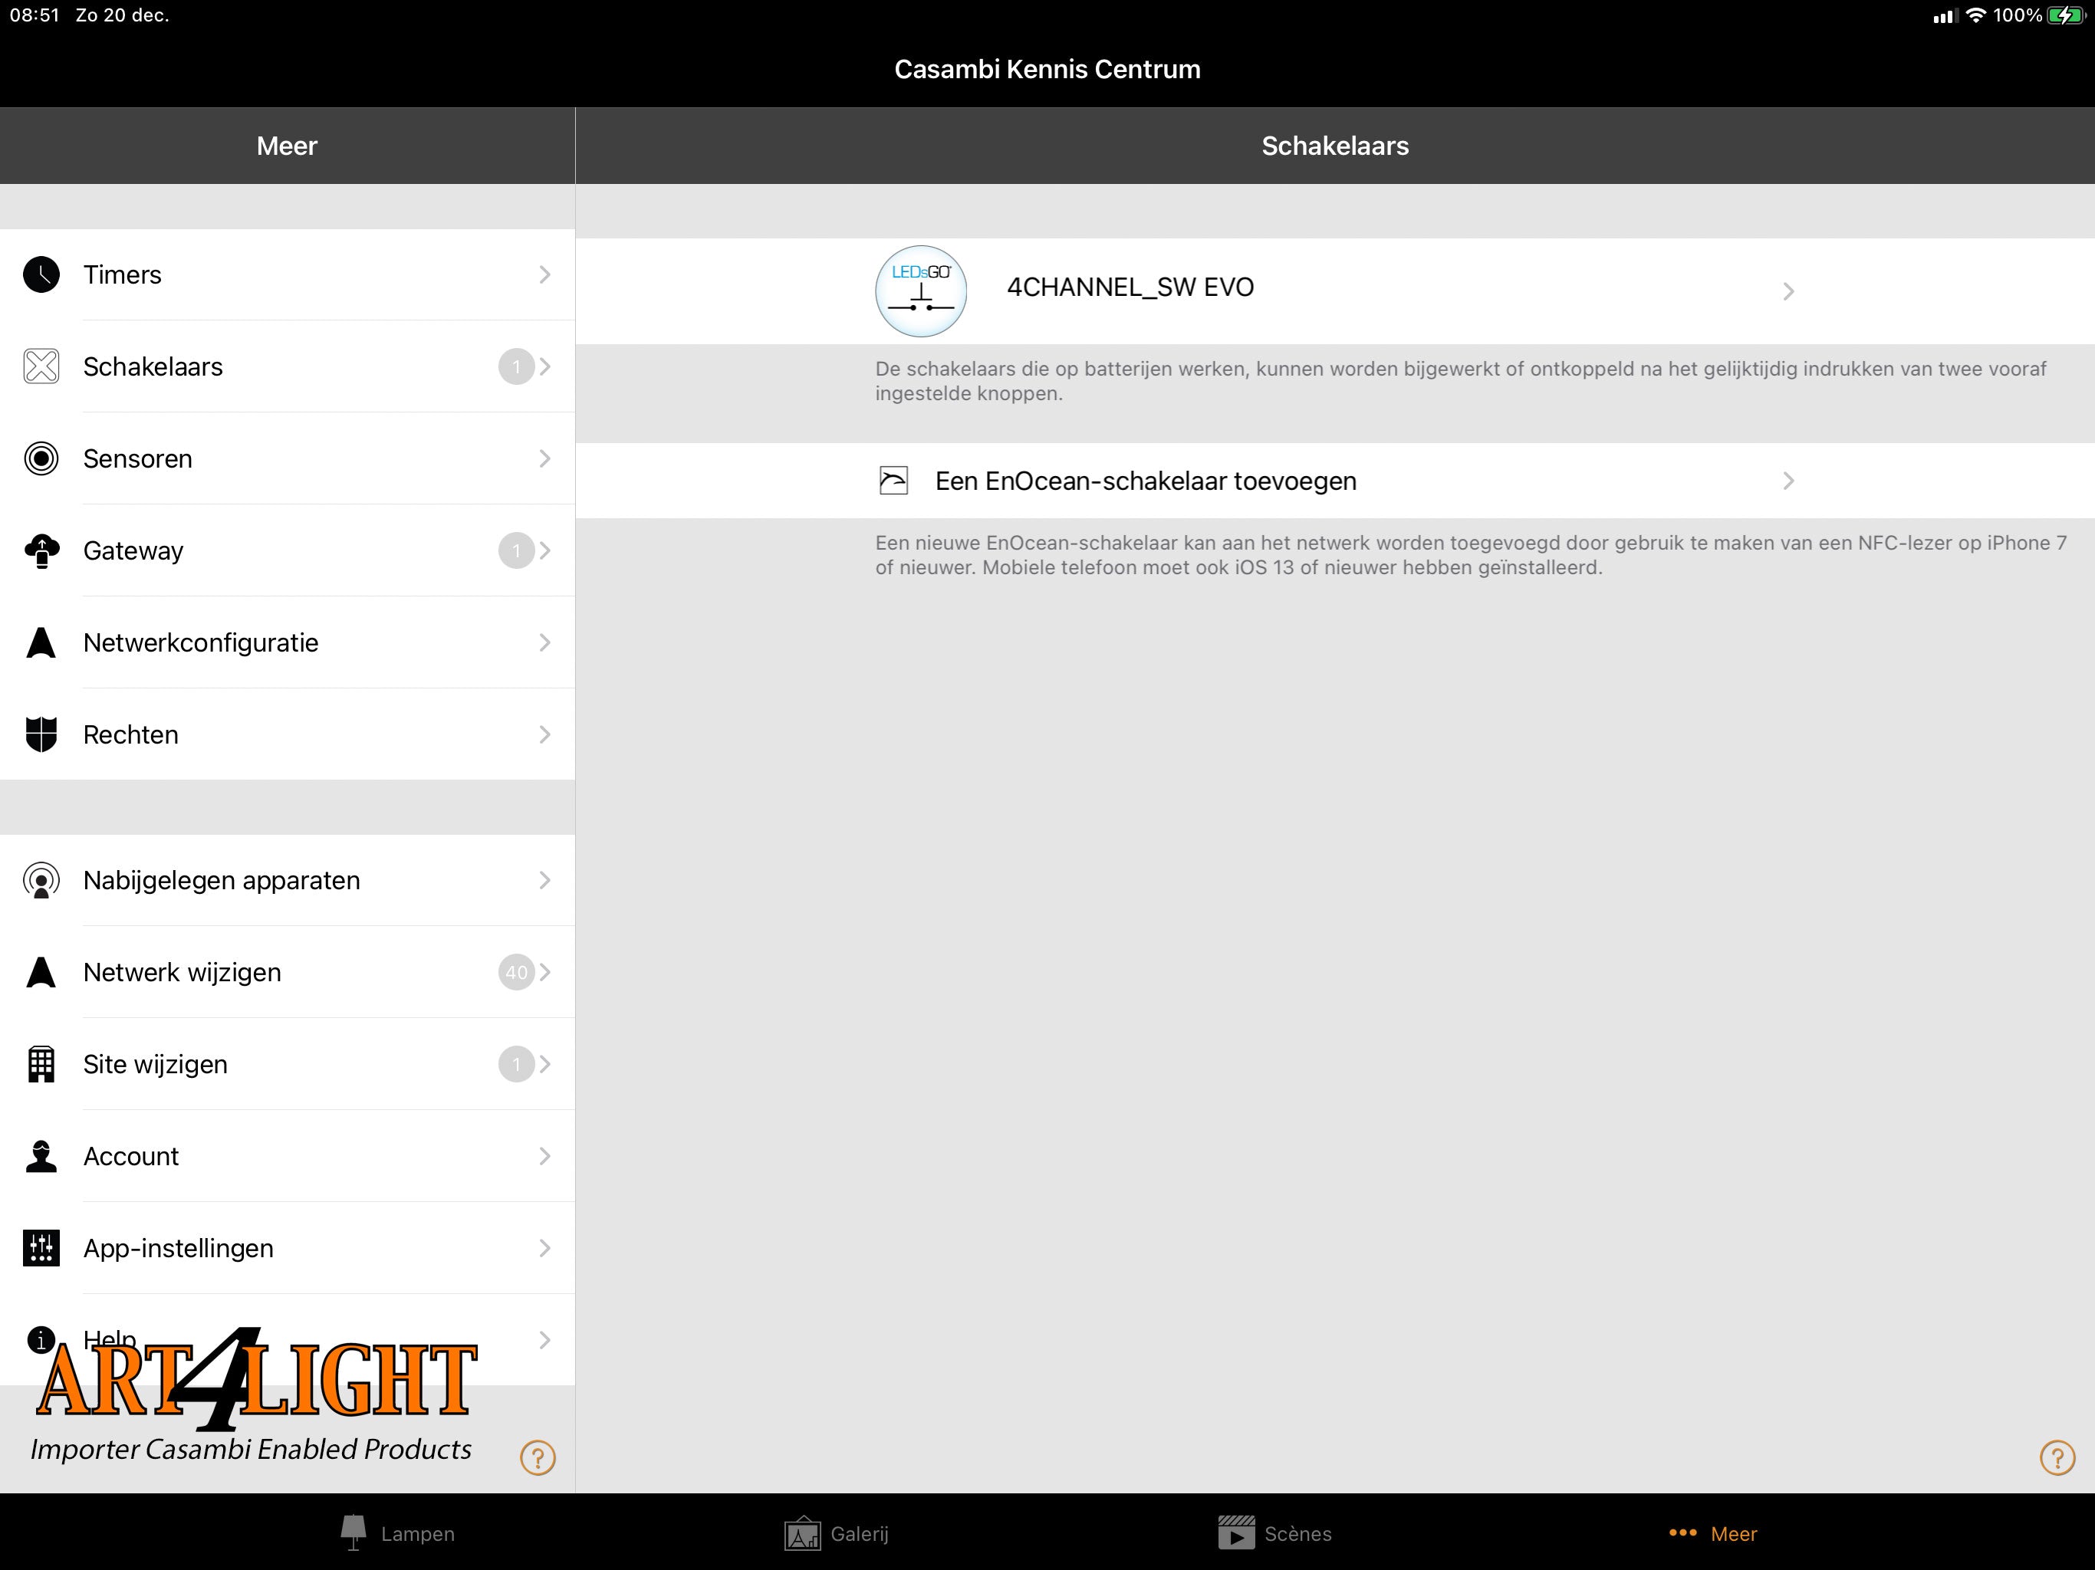The height and width of the screenshot is (1570, 2095).
Task: Open the Schakelaars section
Action: click(287, 366)
